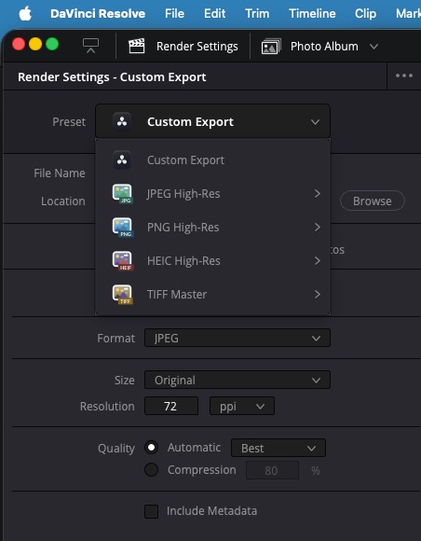This screenshot has height=541, width=421.
Task: Toggle the Render Settings panel button
Action: coord(183,47)
